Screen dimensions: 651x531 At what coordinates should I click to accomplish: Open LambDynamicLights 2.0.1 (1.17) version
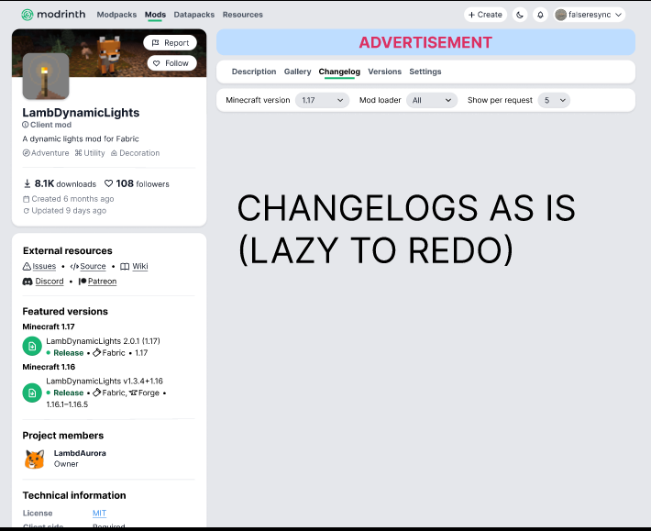(x=103, y=341)
